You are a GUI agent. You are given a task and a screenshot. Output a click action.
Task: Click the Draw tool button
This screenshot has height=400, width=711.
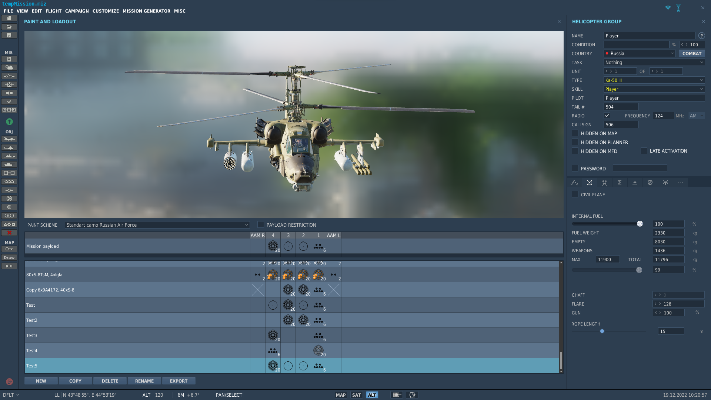[x=9, y=257]
